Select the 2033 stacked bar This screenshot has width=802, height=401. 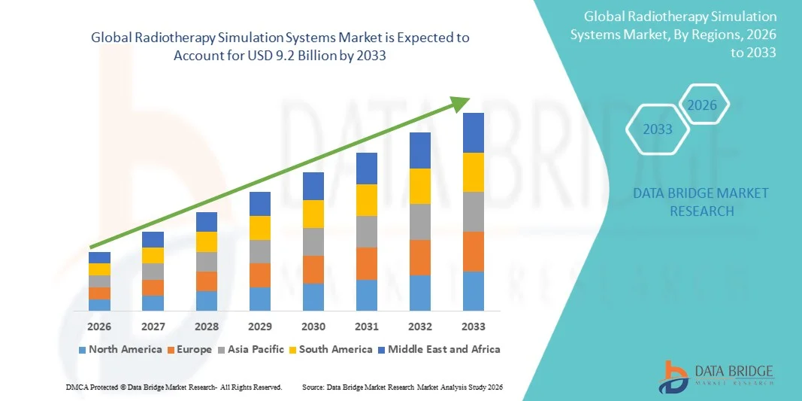pos(473,211)
